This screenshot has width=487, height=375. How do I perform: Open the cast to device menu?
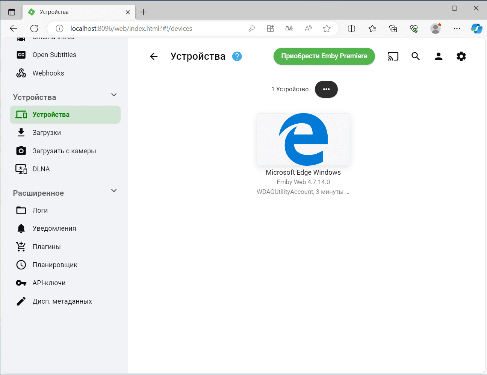393,56
